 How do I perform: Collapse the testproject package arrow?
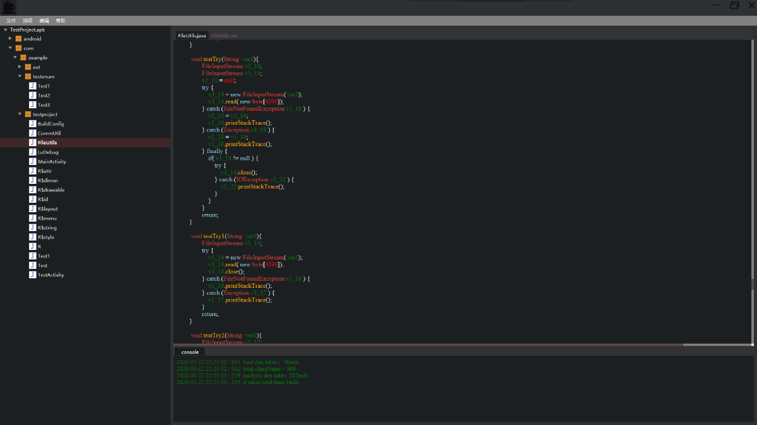tap(20, 114)
